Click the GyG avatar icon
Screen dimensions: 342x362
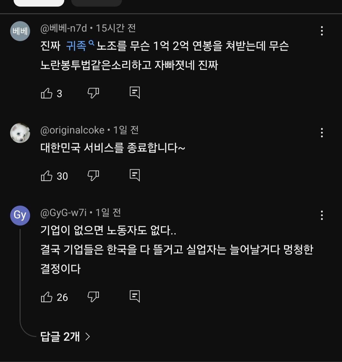click(x=20, y=215)
